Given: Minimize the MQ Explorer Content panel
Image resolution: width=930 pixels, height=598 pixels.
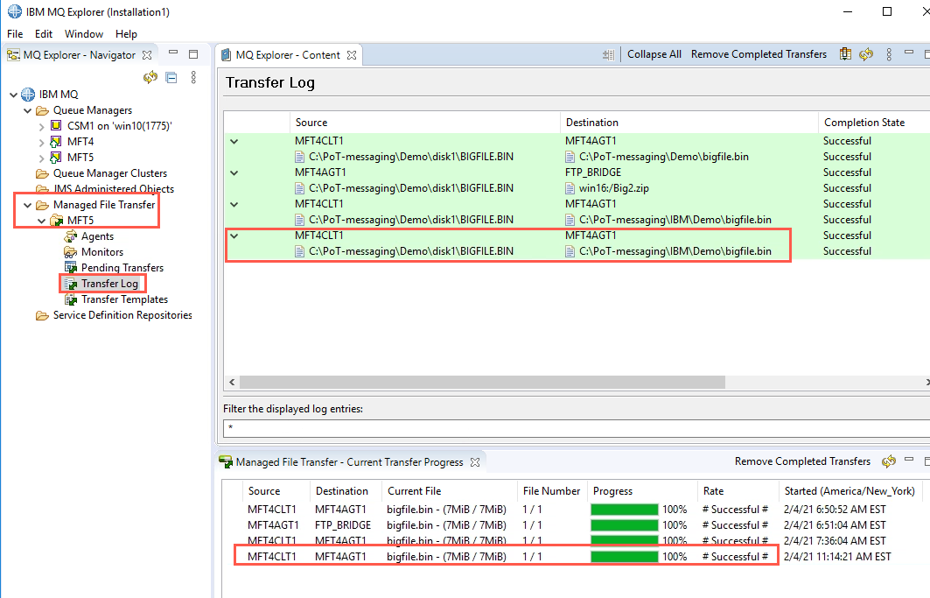Looking at the screenshot, I should coord(909,53).
